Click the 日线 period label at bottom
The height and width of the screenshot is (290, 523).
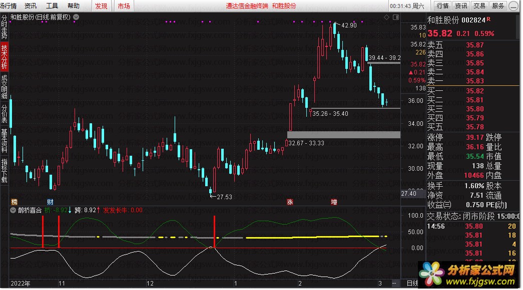click(412, 283)
